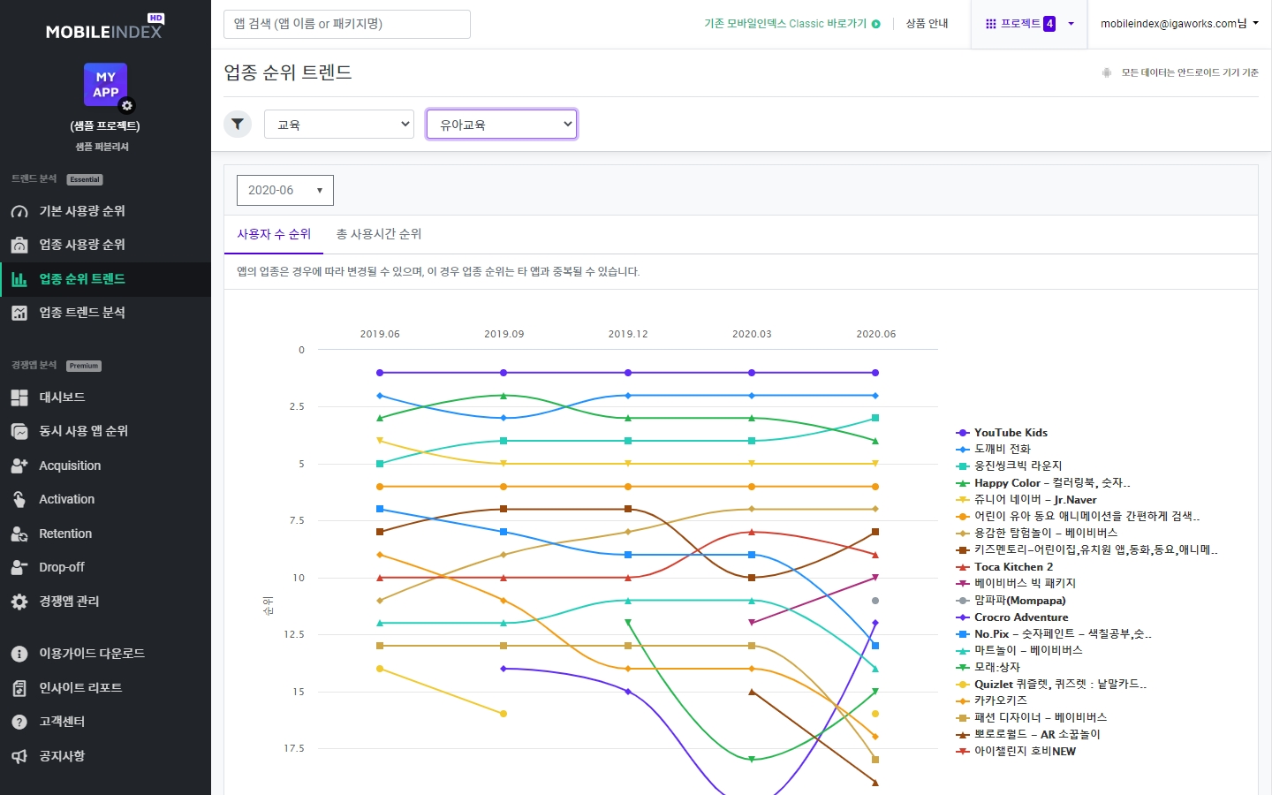Switch to the 사용자 수 순위 tab
1272x795 pixels.
pos(274,234)
